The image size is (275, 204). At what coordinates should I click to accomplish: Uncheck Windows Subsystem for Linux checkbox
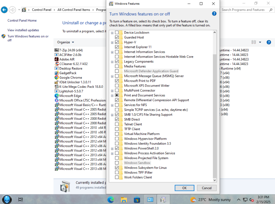click(x=117, y=168)
